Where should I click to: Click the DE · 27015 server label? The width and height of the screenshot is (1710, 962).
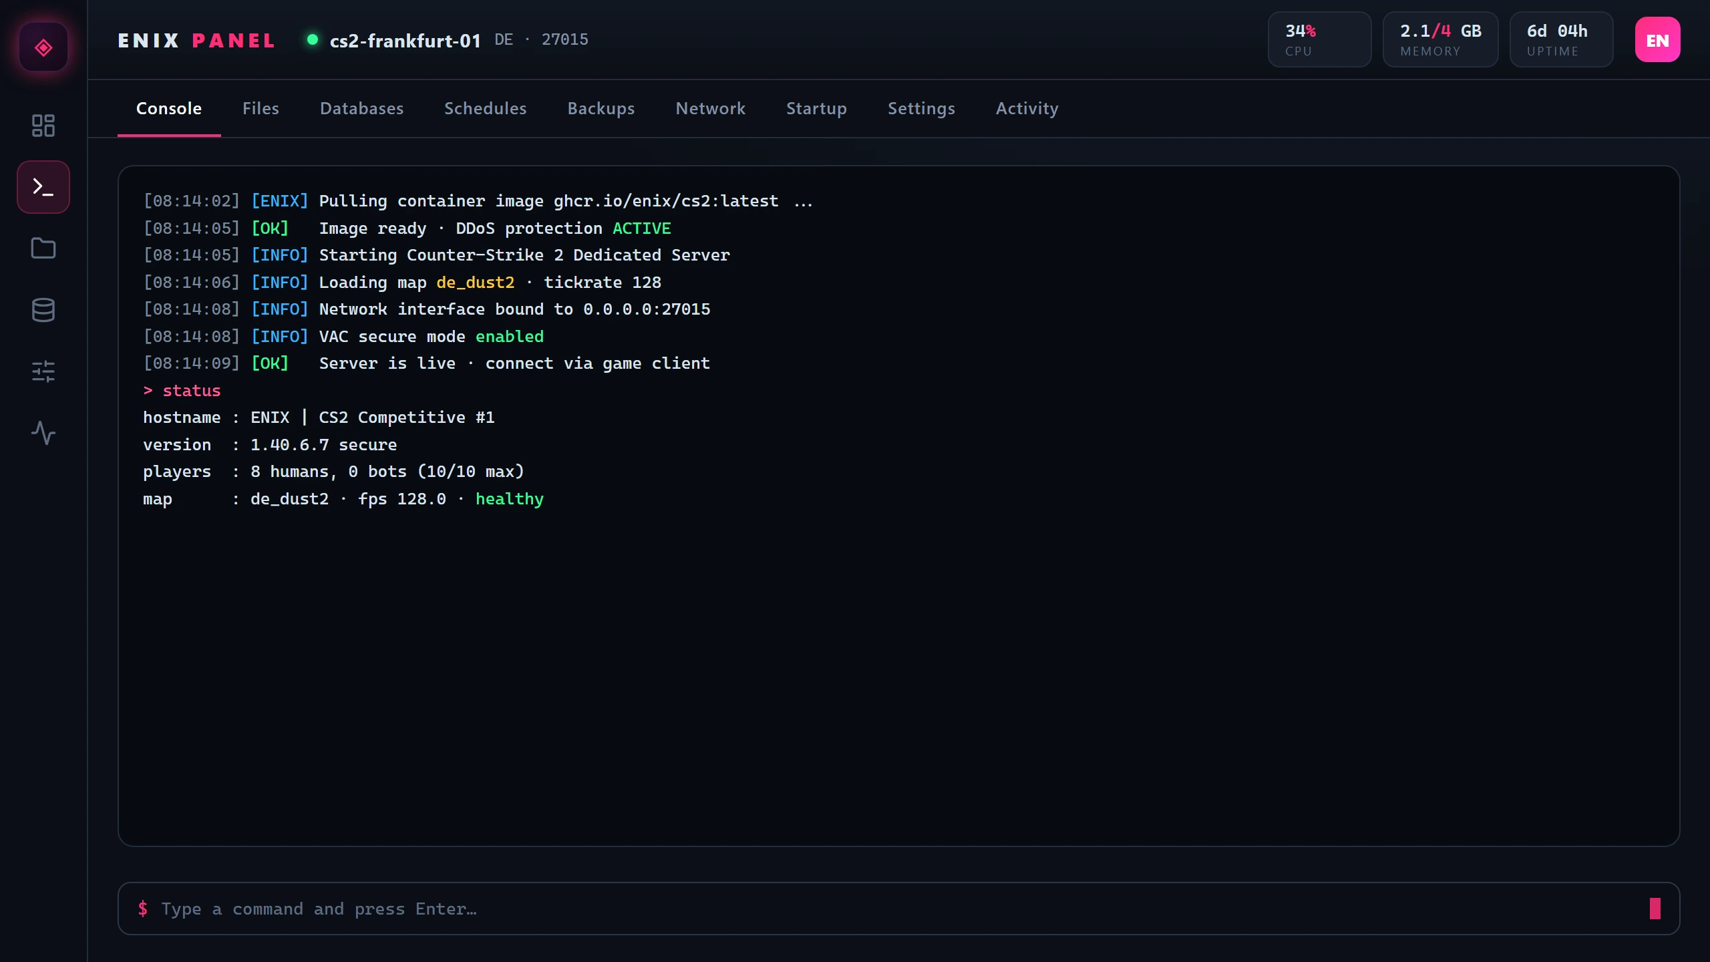[x=541, y=39]
